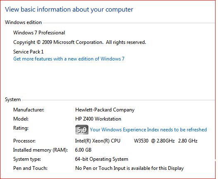Click the 5.9 Windows Experience rating badge
Image resolution: width=218 pixels, height=179 pixels.
pyautogui.click(x=82, y=130)
